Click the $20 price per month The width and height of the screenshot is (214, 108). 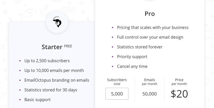coord(179,94)
